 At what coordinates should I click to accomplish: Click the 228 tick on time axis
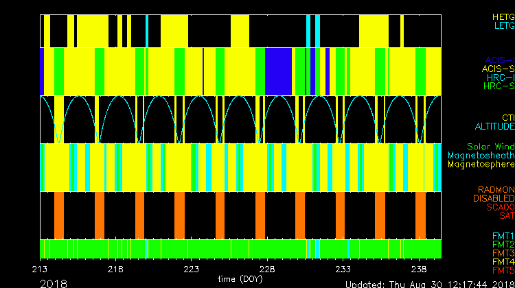point(268,269)
